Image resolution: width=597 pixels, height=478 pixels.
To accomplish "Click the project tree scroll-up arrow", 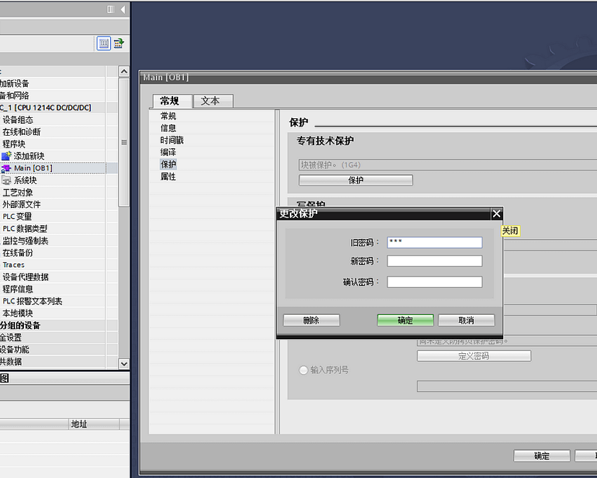I will [124, 72].
